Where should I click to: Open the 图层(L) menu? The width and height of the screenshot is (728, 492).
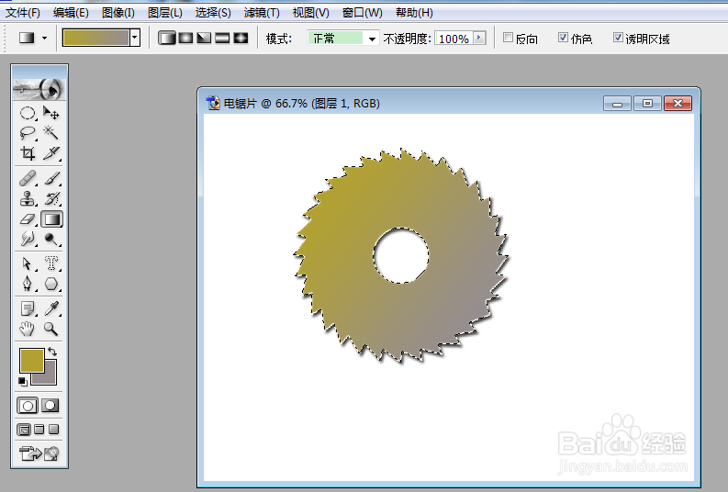tap(165, 13)
